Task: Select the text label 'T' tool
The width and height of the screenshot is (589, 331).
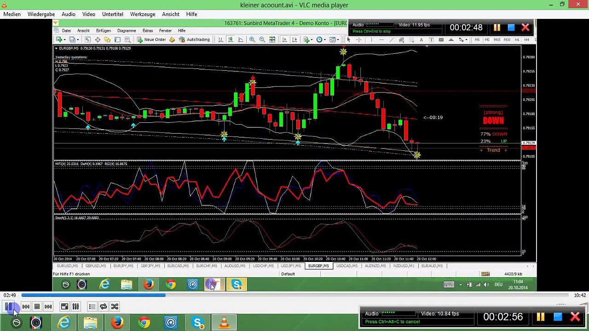Action: (x=431, y=40)
